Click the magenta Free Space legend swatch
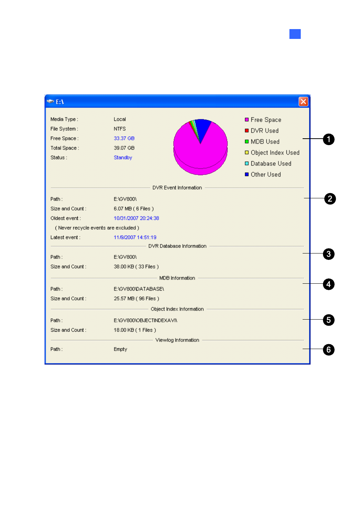The image size is (360, 510). click(247, 120)
